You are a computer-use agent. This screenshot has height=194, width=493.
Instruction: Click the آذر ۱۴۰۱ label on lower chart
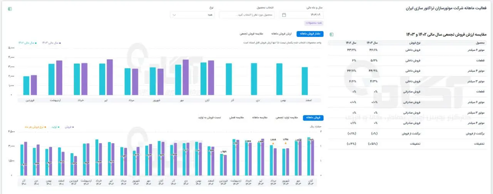(x=24, y=182)
